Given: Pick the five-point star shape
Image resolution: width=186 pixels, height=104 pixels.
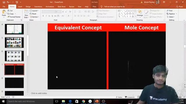Looking at the screenshot, I should tap(133, 16).
